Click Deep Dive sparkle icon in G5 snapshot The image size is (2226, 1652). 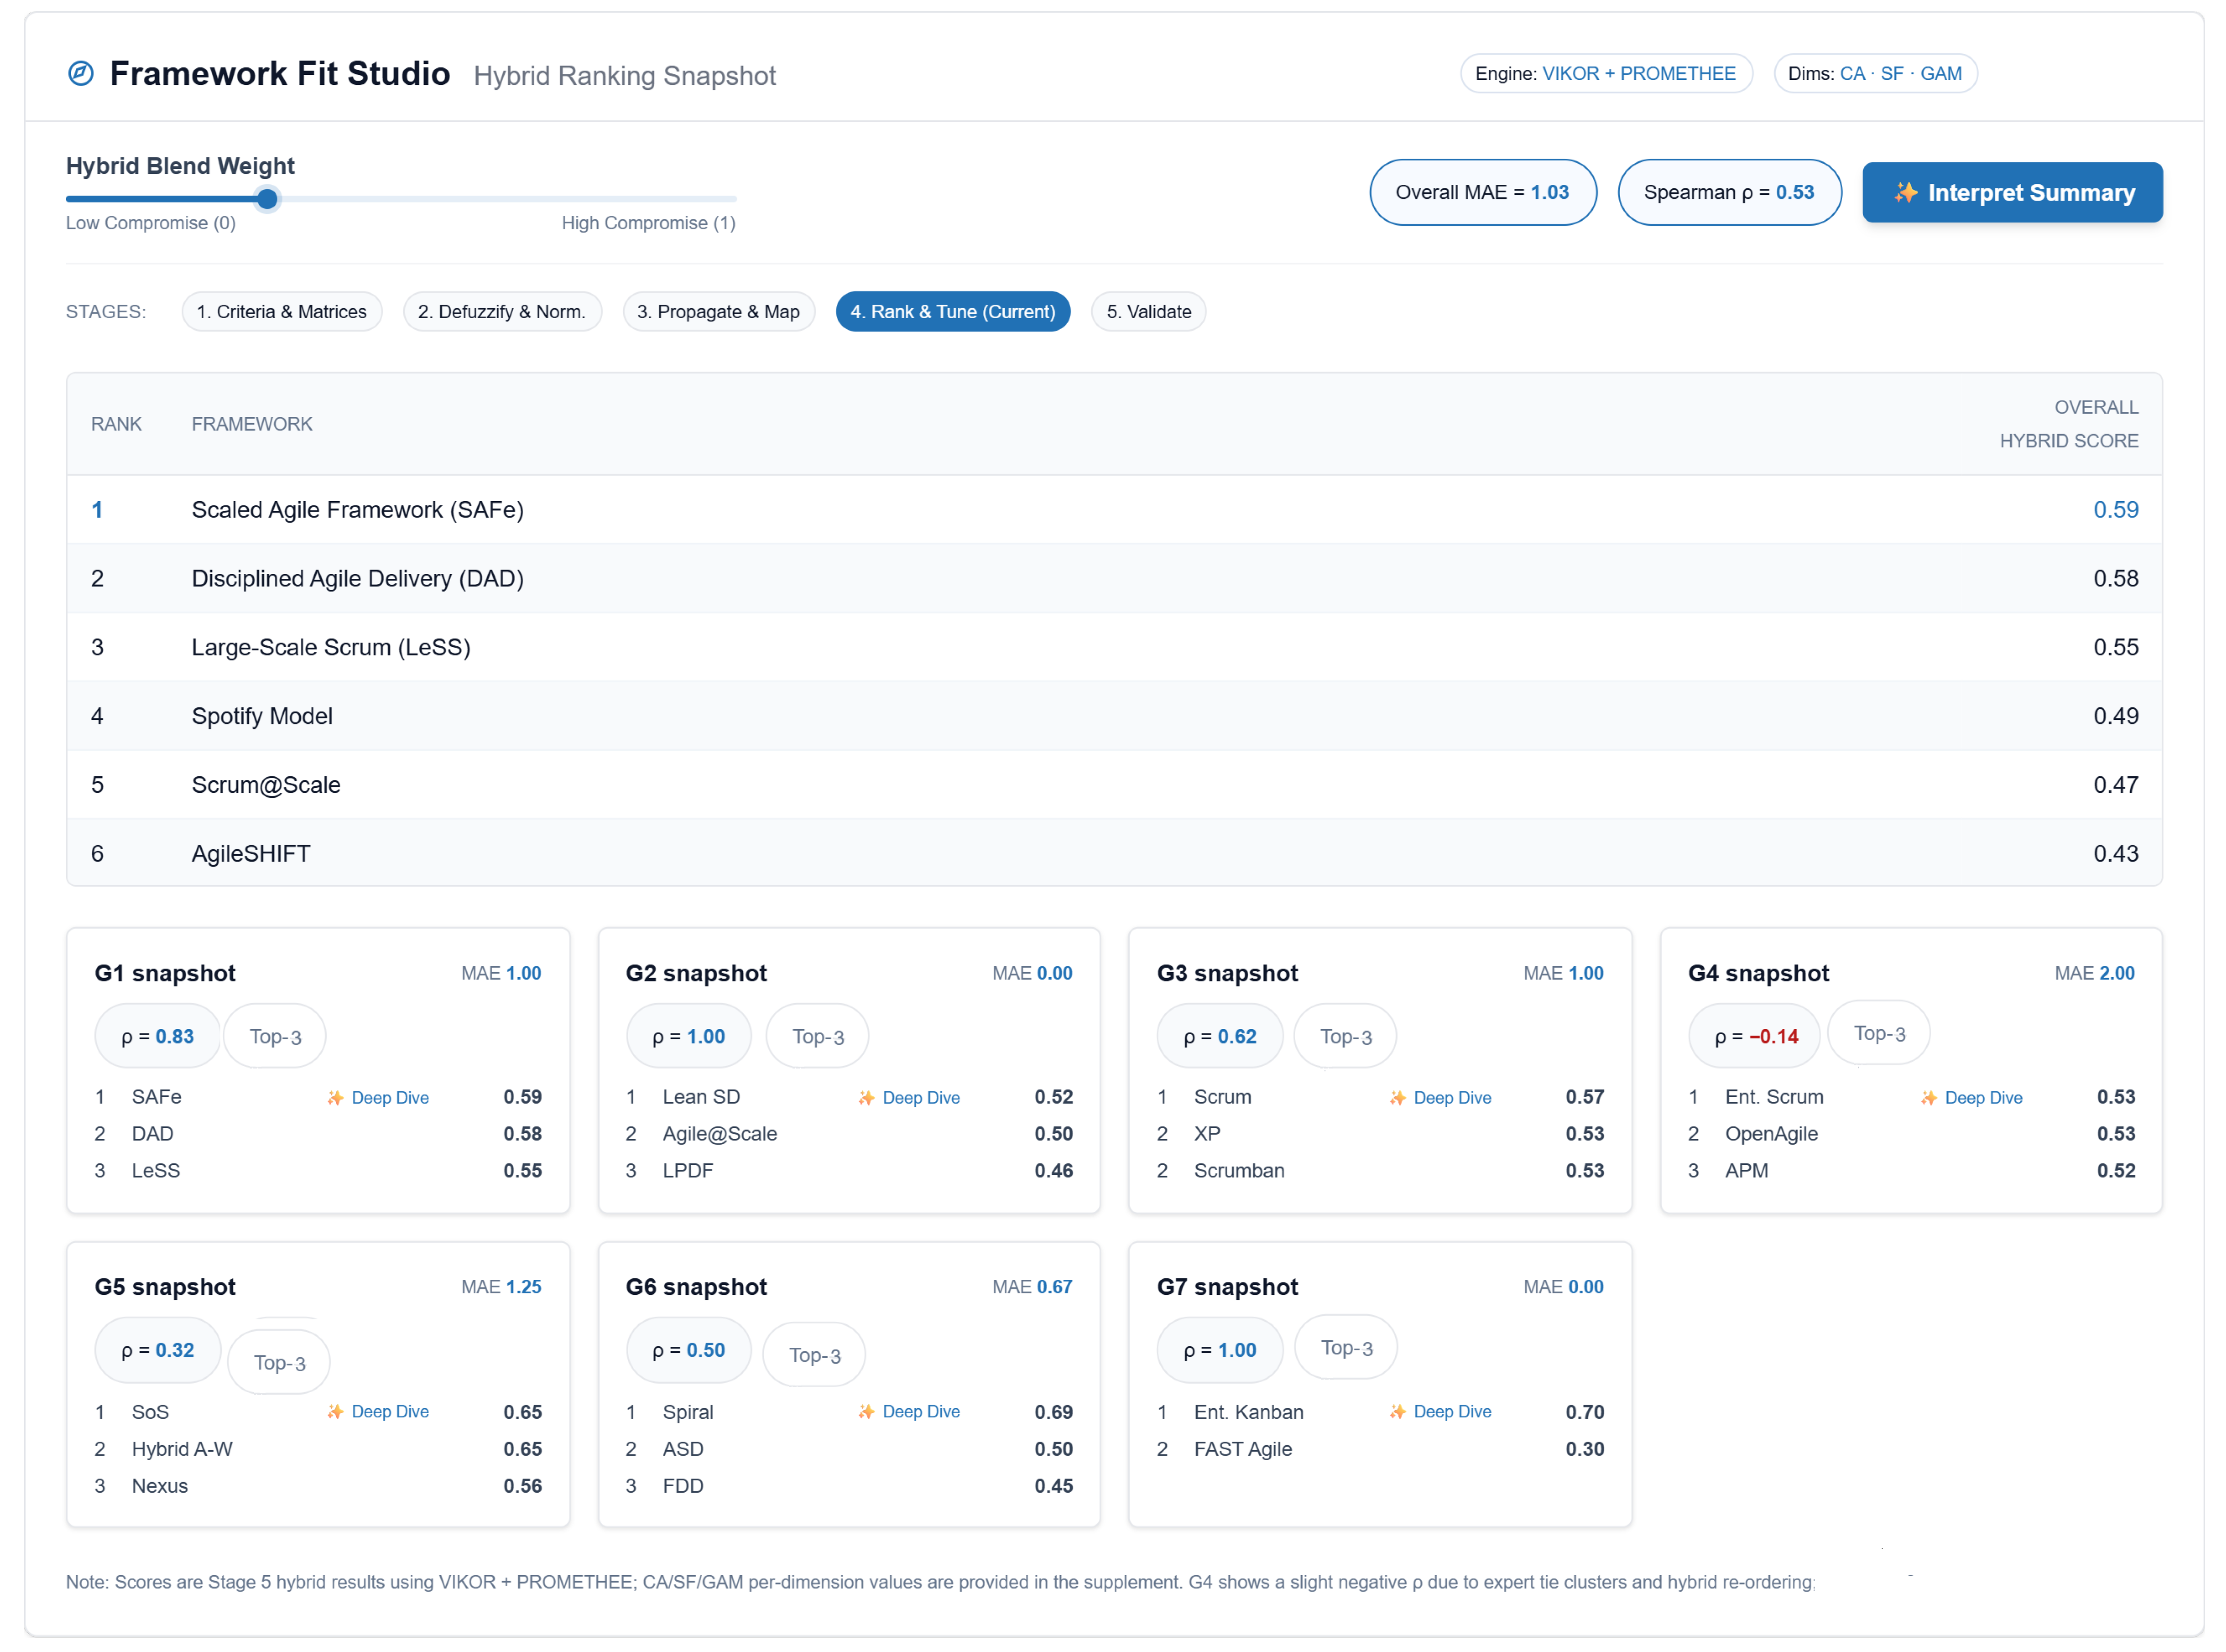(x=335, y=1411)
